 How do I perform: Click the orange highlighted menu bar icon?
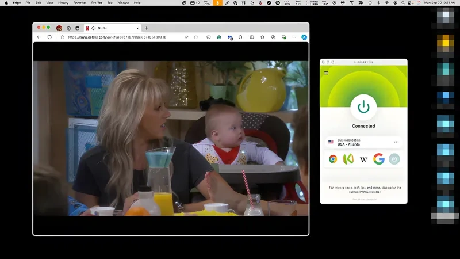tap(217, 3)
